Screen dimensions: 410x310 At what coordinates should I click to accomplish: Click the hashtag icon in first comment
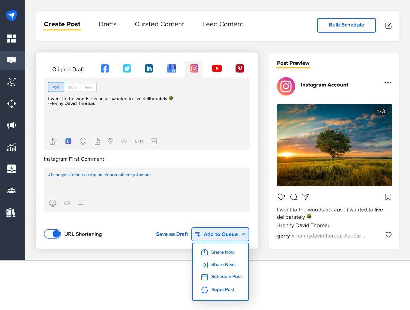click(x=81, y=203)
